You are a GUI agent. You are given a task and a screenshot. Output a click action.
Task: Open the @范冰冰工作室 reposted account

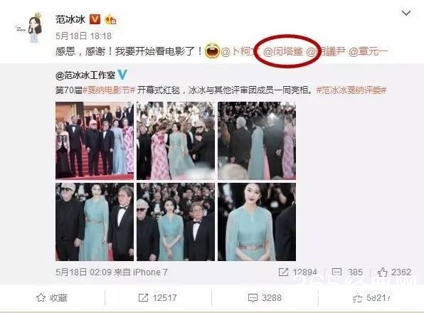point(85,75)
